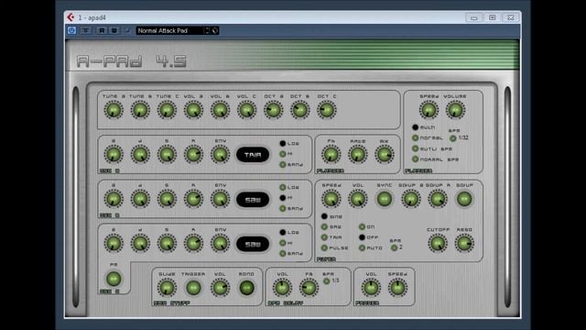Screen dimensions: 586x330
Task: Select Band filter in the TRIA oscillator row
Action: (283, 164)
